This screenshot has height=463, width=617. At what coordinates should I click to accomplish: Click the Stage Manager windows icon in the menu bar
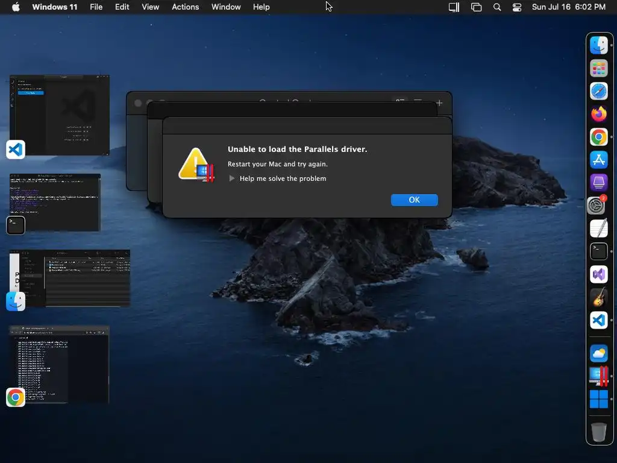click(x=476, y=7)
